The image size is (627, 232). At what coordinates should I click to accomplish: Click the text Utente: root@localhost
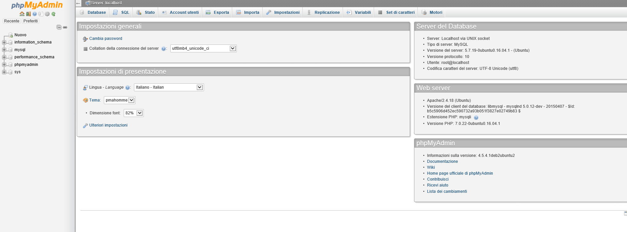[448, 63]
